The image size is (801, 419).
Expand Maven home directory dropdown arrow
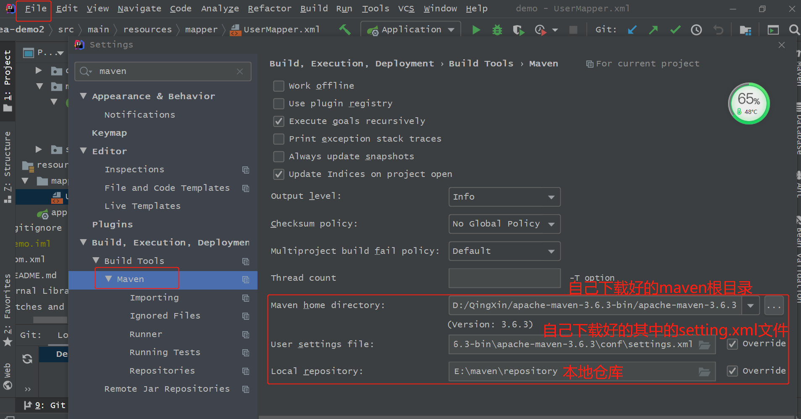[x=751, y=306]
